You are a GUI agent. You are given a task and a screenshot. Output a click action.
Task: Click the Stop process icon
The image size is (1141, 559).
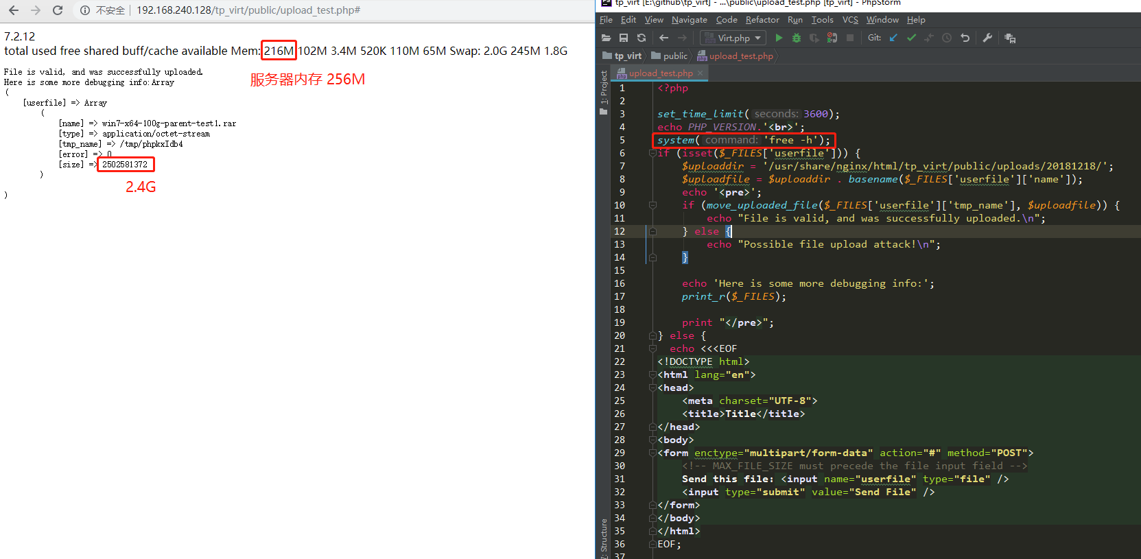850,38
